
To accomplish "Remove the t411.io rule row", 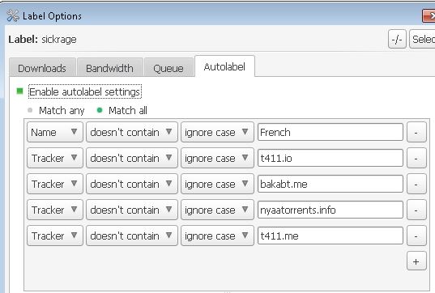I will coord(416,158).
